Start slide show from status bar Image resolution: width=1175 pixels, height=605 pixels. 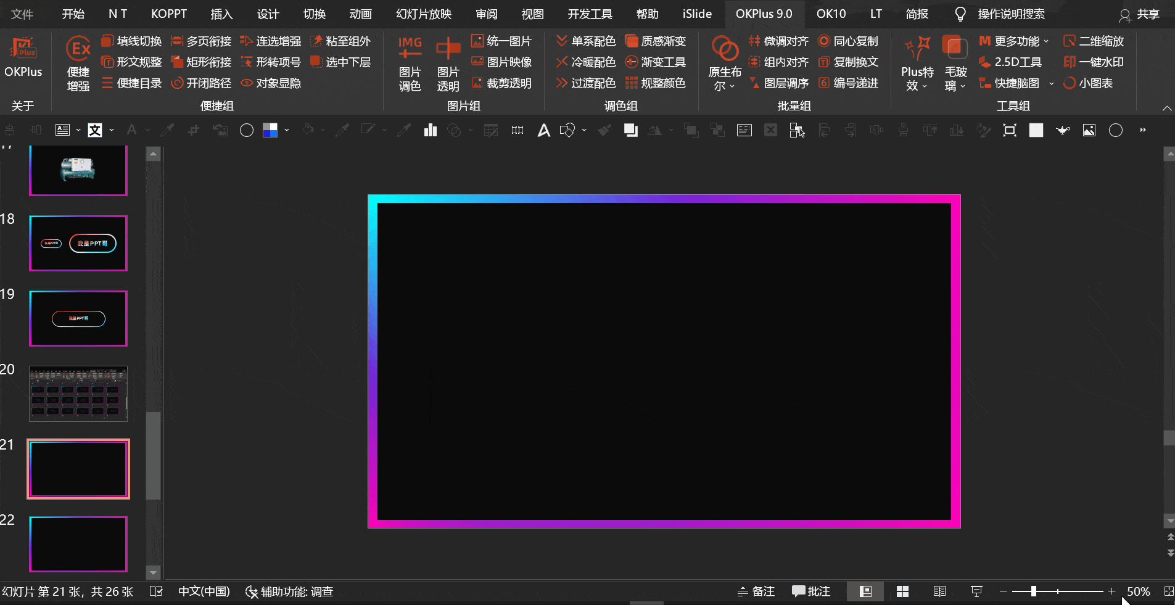976,591
